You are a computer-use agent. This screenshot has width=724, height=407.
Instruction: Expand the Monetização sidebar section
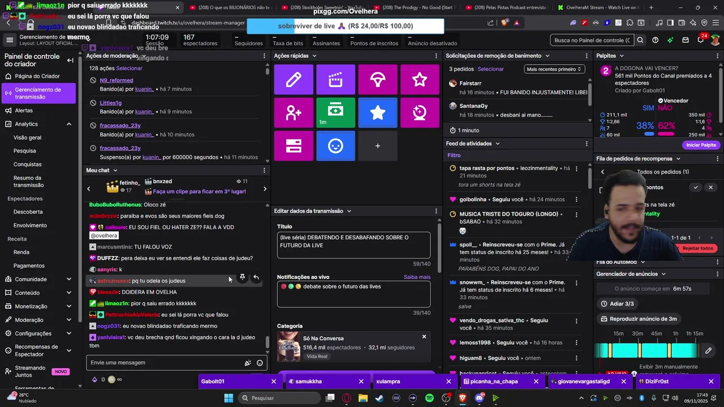coord(69,306)
